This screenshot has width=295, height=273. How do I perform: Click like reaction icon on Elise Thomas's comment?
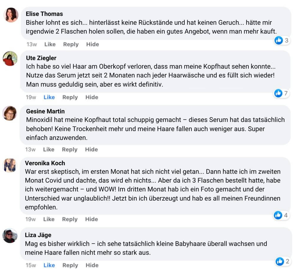pos(279,41)
